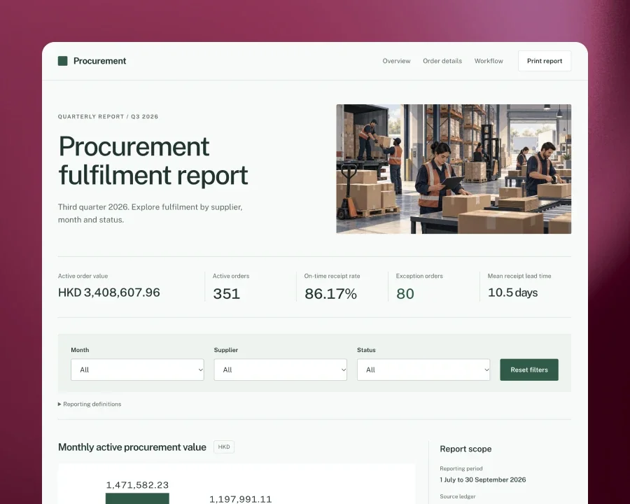Click the HKD currency badge
The height and width of the screenshot is (504, 630).
point(224,447)
